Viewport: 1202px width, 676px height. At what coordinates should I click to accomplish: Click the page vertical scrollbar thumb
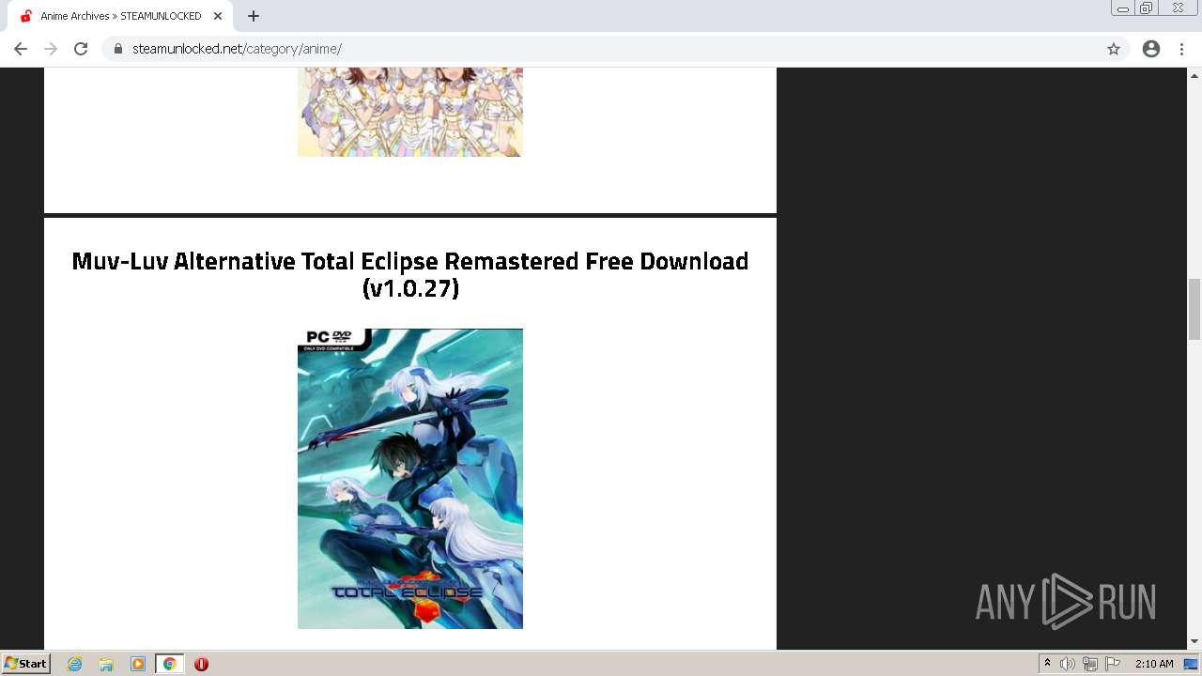(1194, 309)
